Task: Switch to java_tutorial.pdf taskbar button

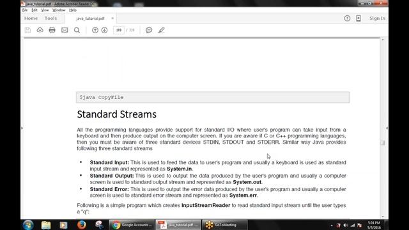Action: pyautogui.click(x=178, y=225)
